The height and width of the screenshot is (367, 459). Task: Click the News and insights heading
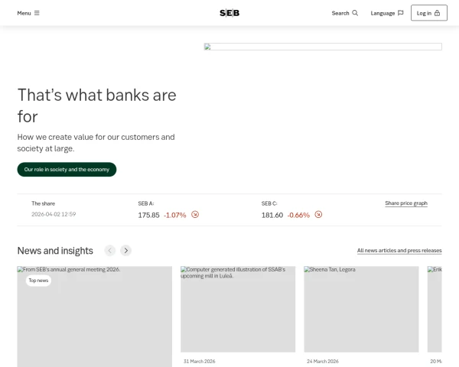click(55, 251)
